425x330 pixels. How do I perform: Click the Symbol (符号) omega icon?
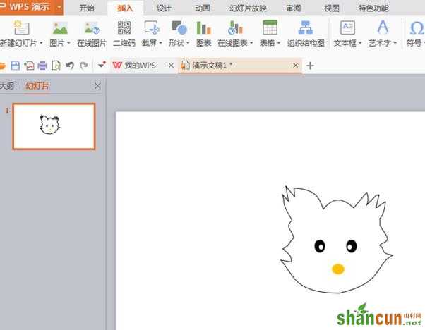tap(417, 28)
